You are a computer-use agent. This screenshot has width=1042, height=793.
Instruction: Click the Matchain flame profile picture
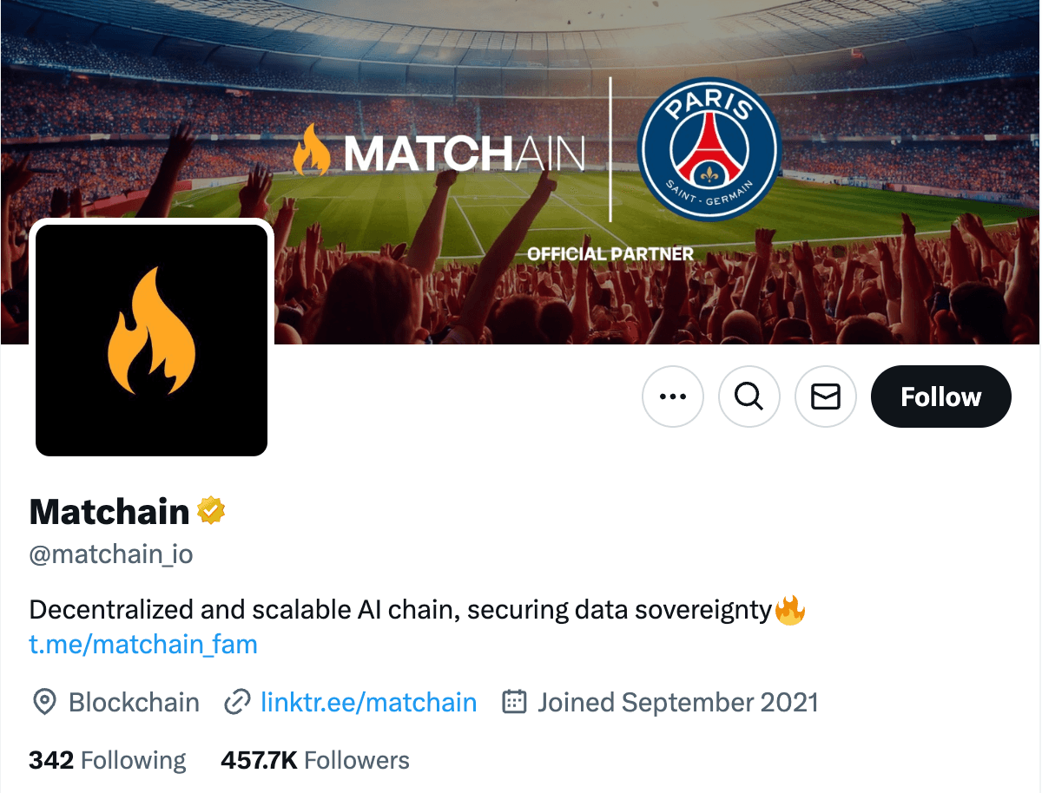pyautogui.click(x=151, y=339)
